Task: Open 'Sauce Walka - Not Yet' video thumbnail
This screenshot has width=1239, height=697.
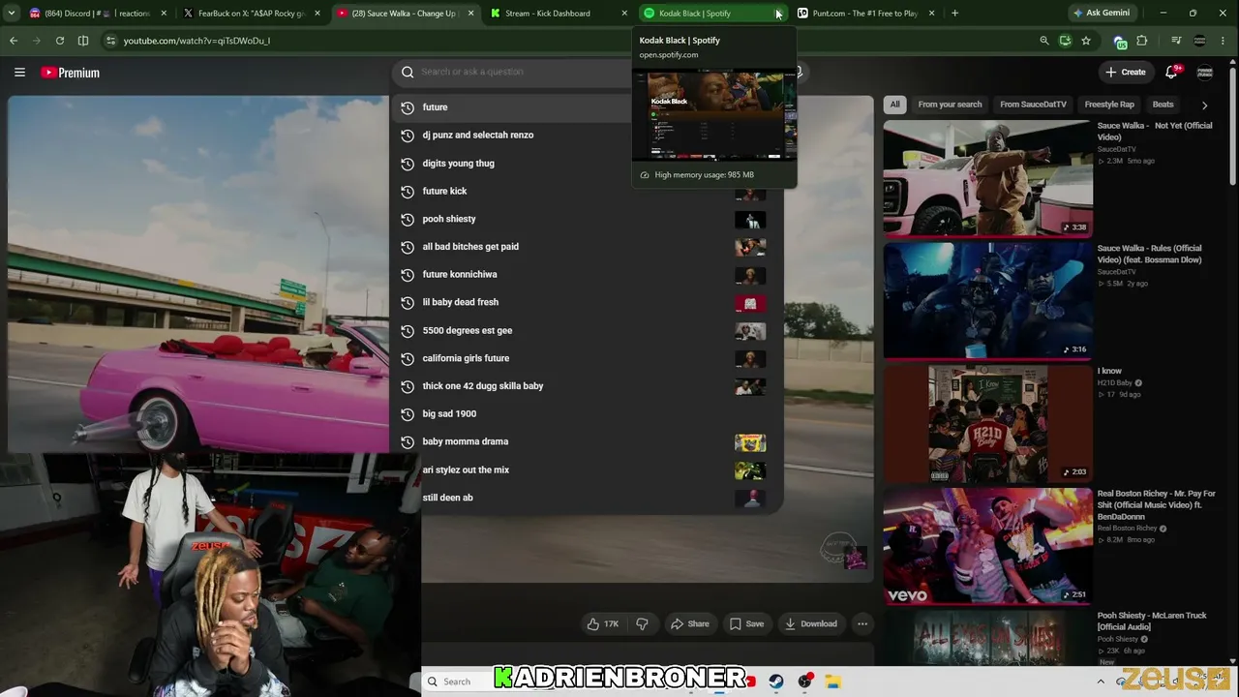Action: point(987,178)
